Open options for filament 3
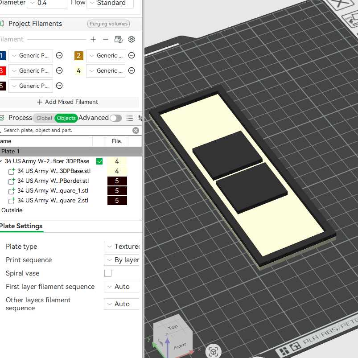358x358 pixels. point(59,70)
